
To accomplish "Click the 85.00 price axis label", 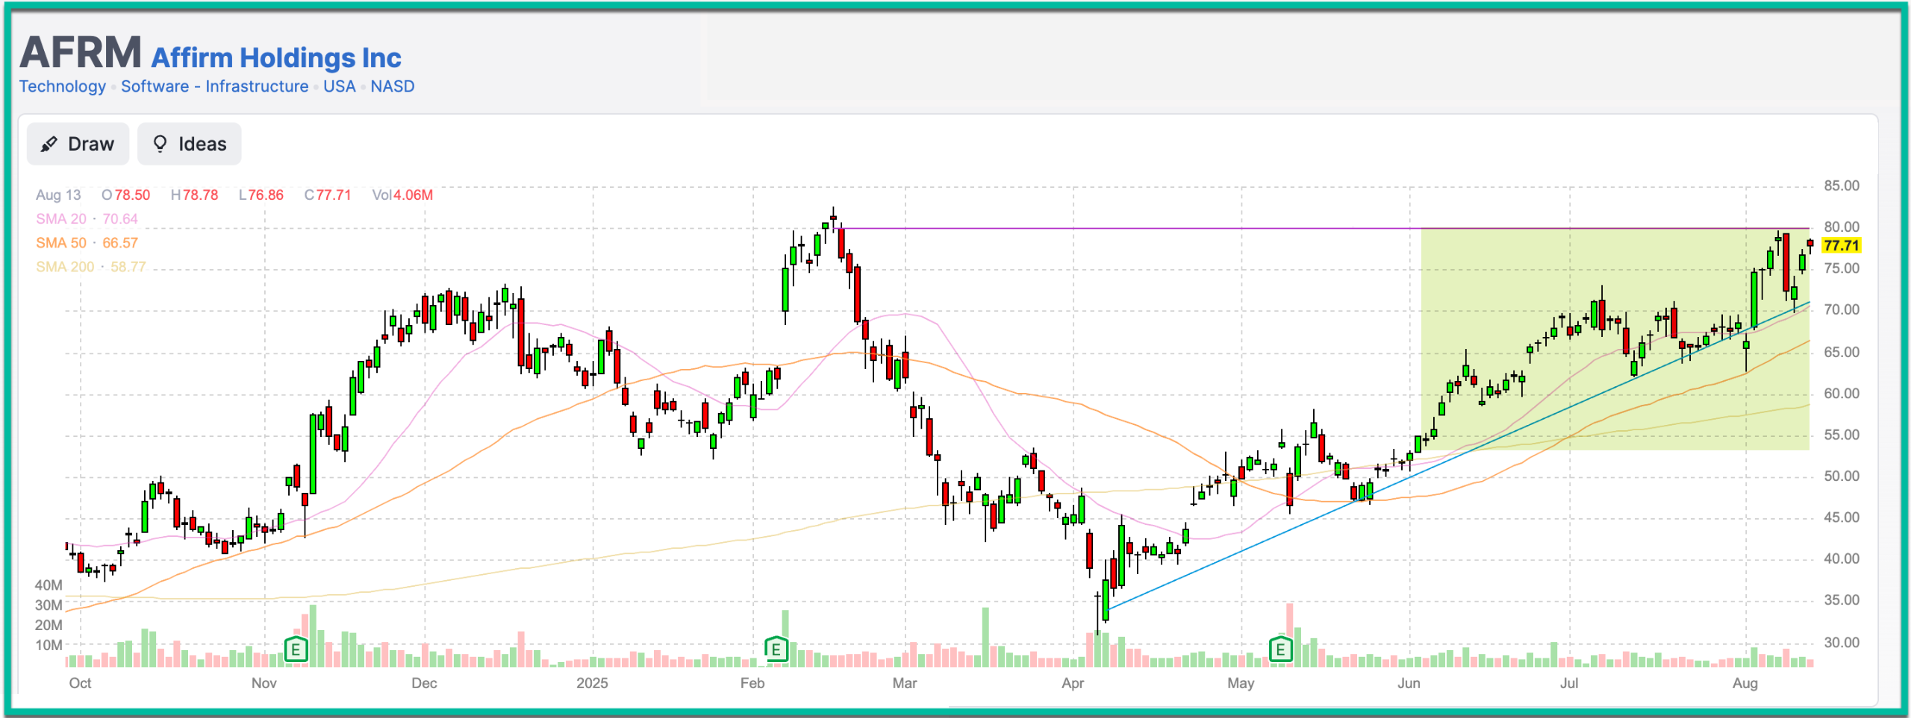I will [1842, 186].
